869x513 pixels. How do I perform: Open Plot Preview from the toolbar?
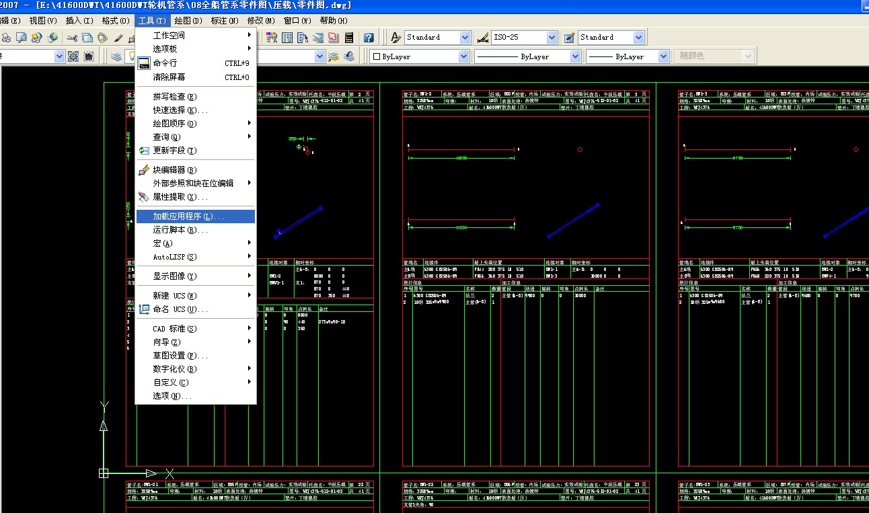tap(22, 38)
